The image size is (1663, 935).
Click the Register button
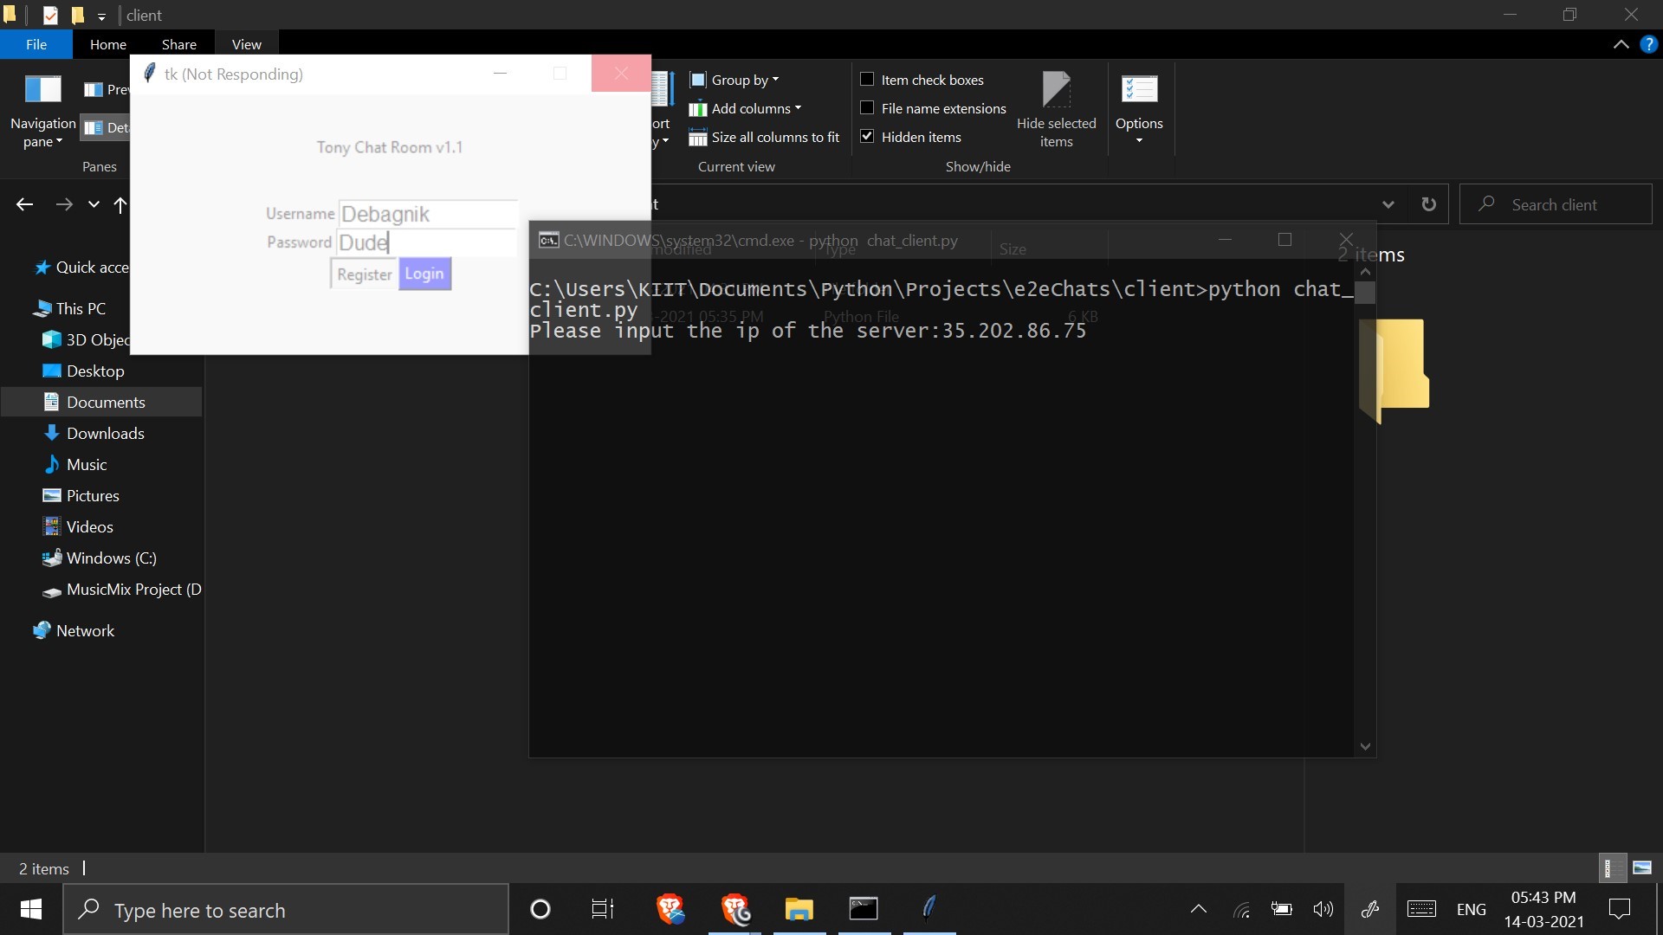pos(364,274)
